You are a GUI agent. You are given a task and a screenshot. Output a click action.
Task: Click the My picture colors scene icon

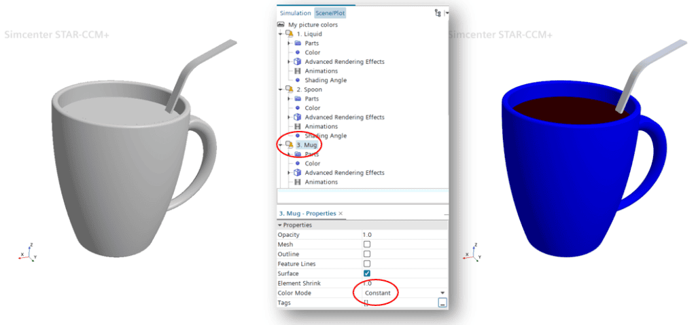pos(281,25)
